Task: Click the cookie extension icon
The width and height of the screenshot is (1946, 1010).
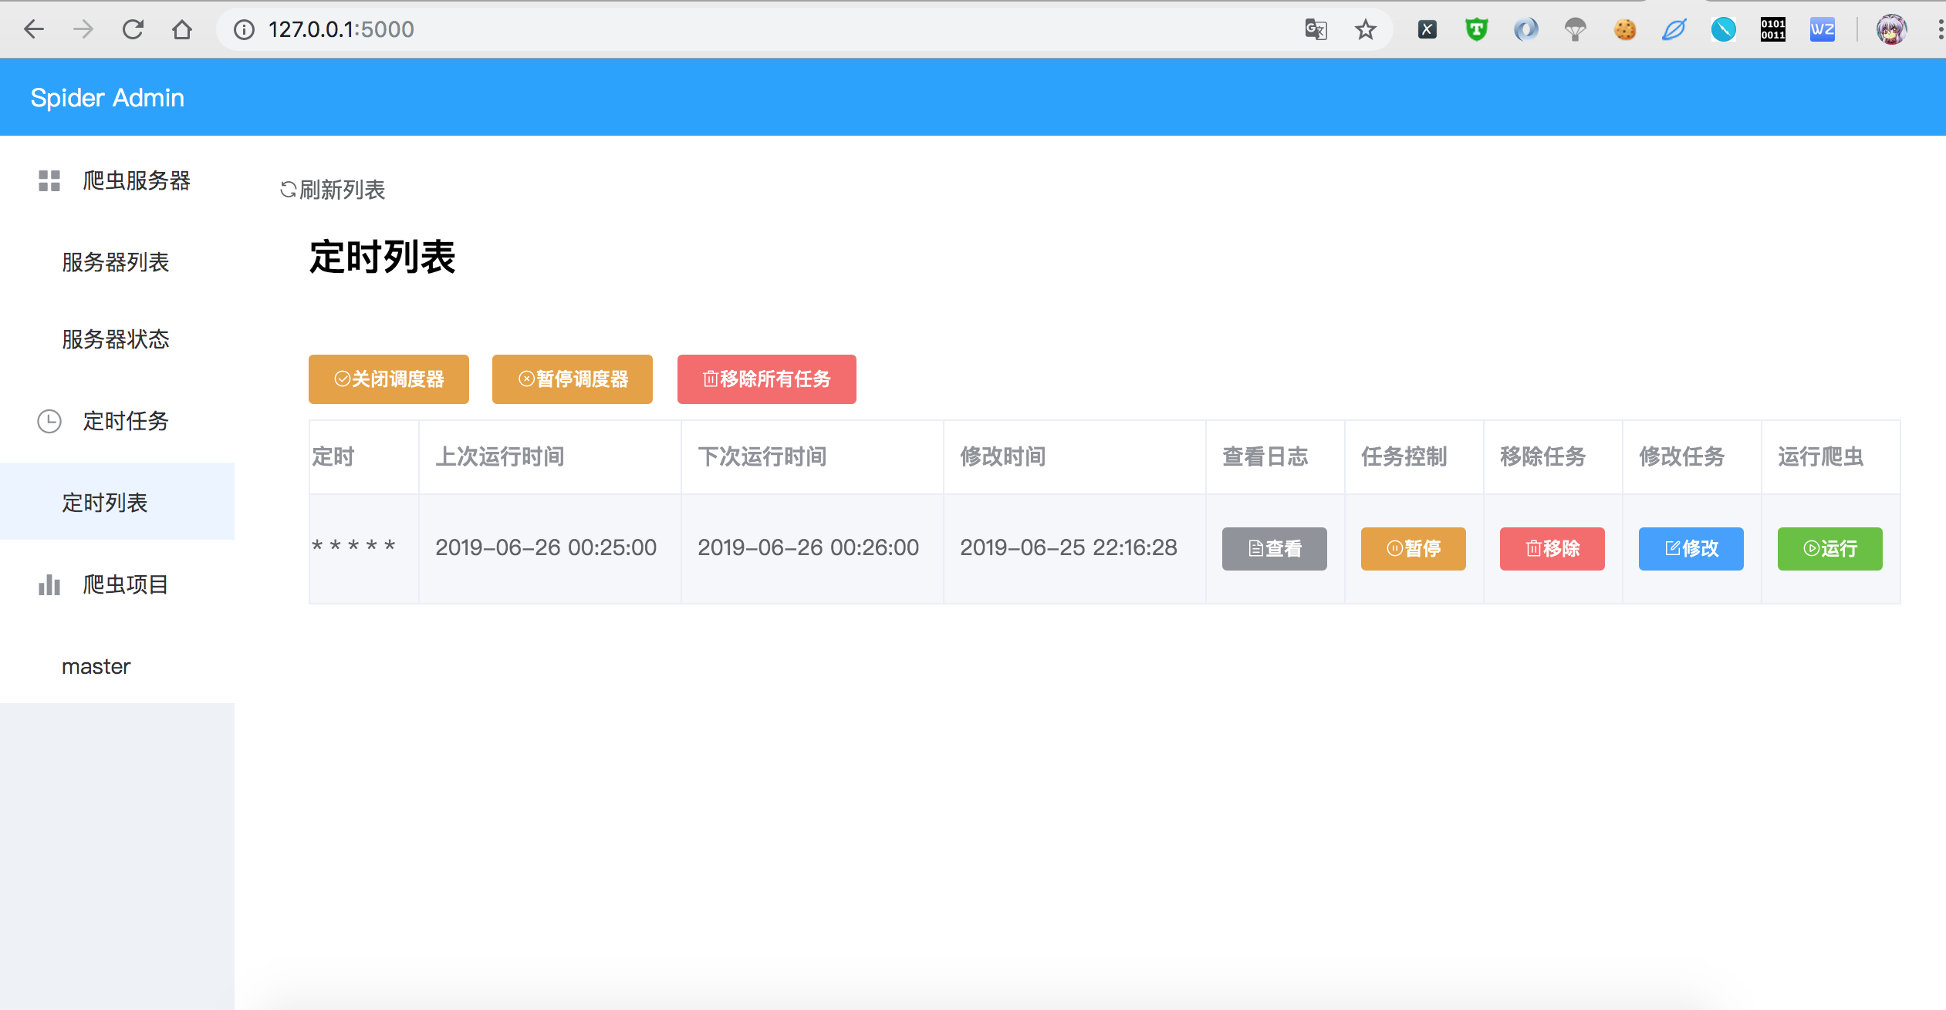Action: coord(1624,29)
